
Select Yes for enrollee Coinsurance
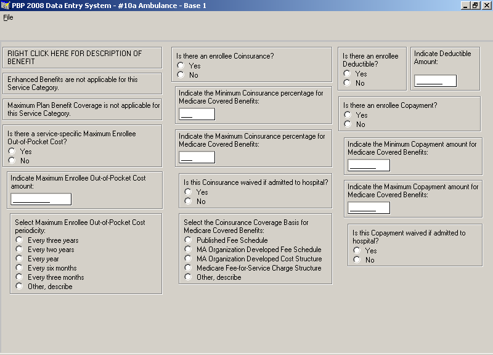tap(181, 65)
